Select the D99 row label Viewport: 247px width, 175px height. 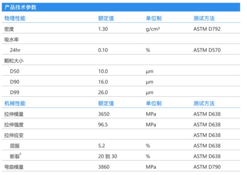[x=15, y=92]
